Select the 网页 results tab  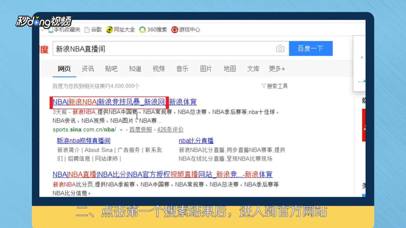64,69
